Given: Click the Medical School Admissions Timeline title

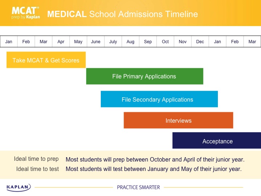Looking at the screenshot, I should (x=123, y=14).
